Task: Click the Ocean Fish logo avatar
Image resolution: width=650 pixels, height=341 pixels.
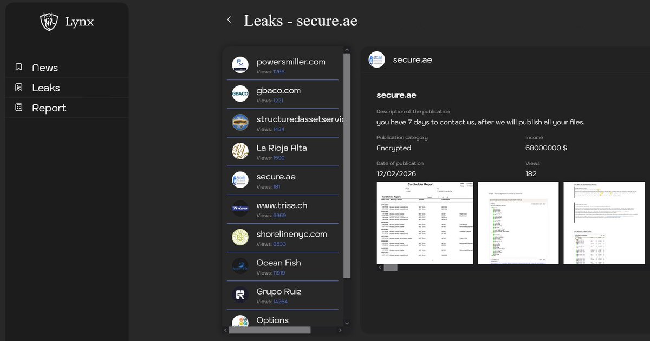Action: [240, 265]
